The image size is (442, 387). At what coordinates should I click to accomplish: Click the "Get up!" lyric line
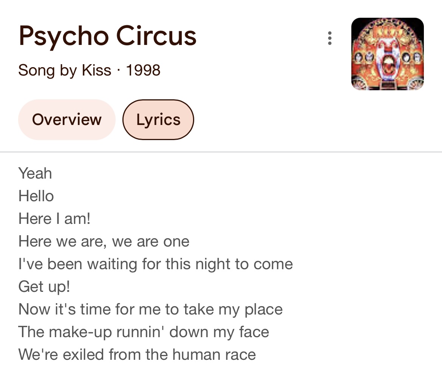[44, 287]
